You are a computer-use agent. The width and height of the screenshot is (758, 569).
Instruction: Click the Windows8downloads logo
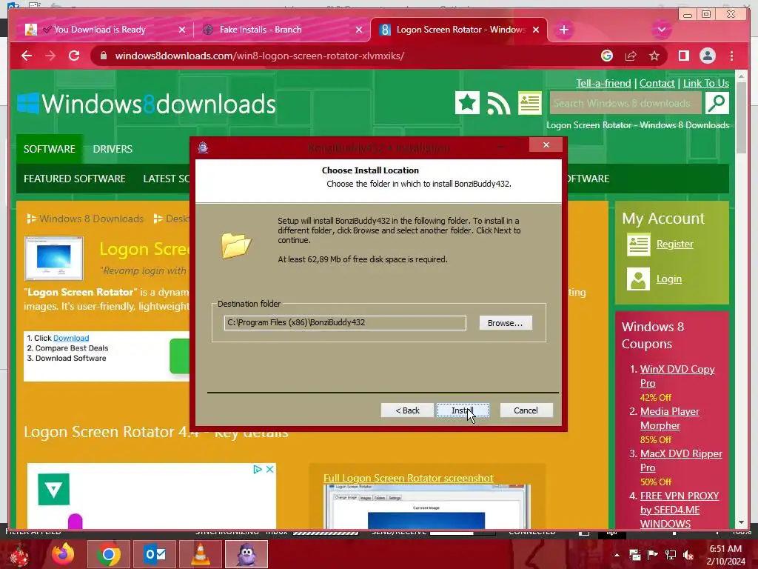(x=147, y=104)
